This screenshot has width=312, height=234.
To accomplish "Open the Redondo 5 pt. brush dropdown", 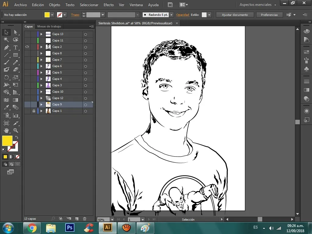I will coord(171,15).
